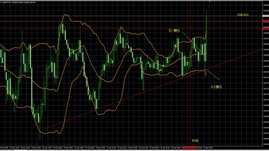Image resolution: width=269 pixels, height=151 pixels.
Task: Select the 'ハイ勝ち' annotation label
Action: pyautogui.click(x=216, y=87)
